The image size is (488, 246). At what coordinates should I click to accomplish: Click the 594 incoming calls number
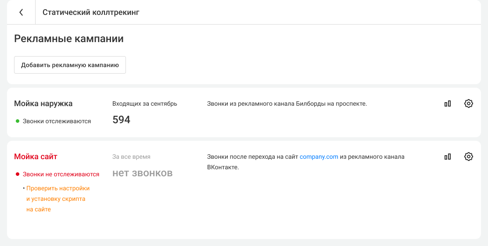(122, 120)
